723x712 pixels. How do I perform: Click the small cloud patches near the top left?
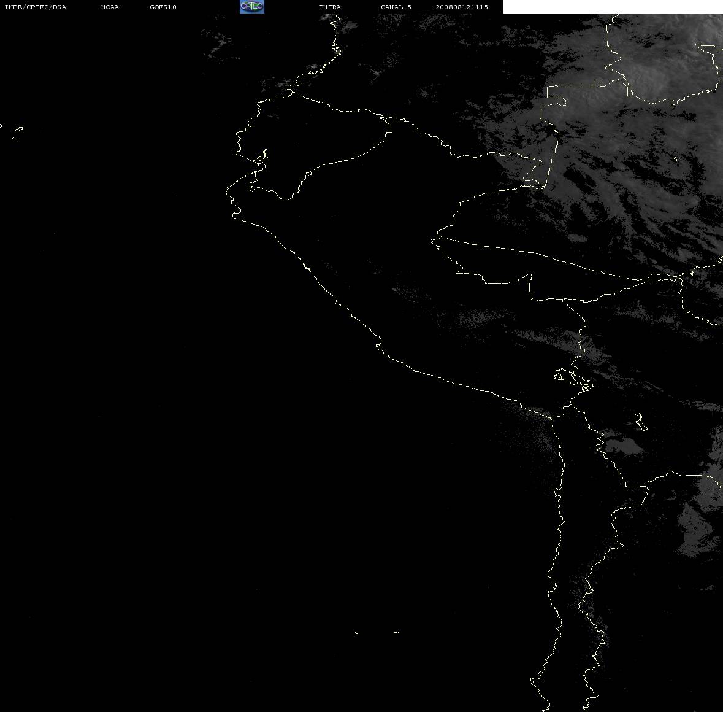(220, 44)
